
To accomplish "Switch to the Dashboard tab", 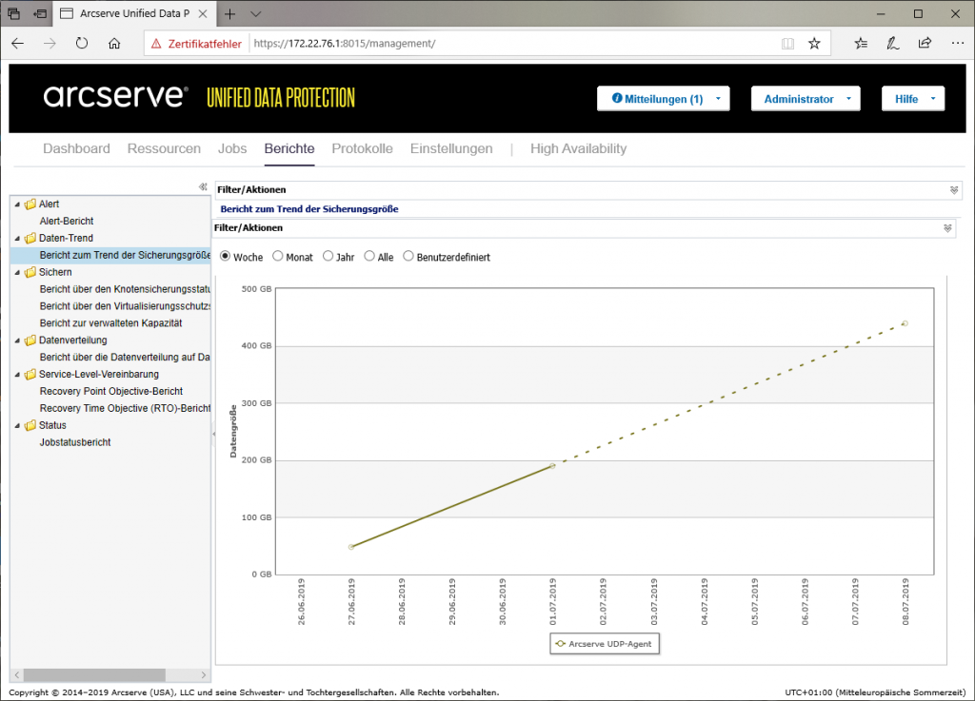I will coord(76,148).
